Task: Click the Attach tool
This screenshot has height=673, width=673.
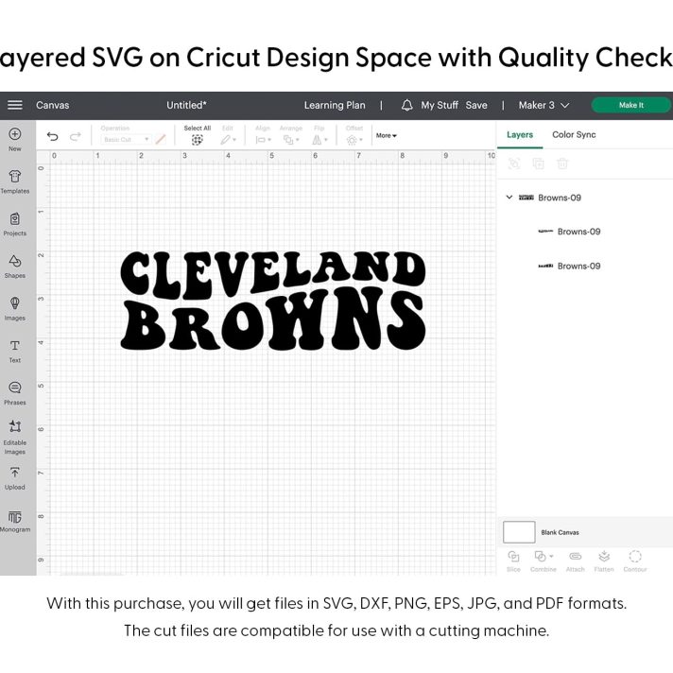Action: [575, 561]
